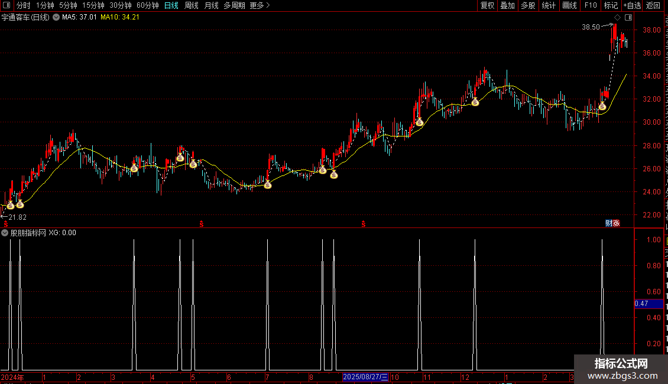Click the rightmost money bag buy signal icon

point(602,106)
